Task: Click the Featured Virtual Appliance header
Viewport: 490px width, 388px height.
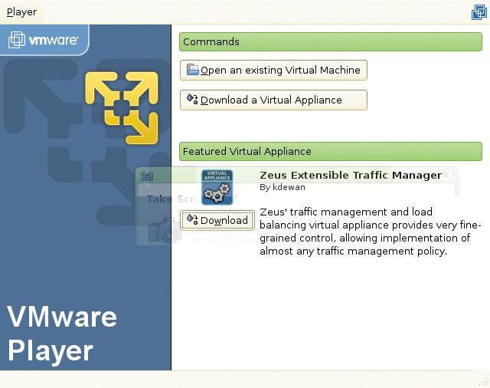Action: click(331, 152)
